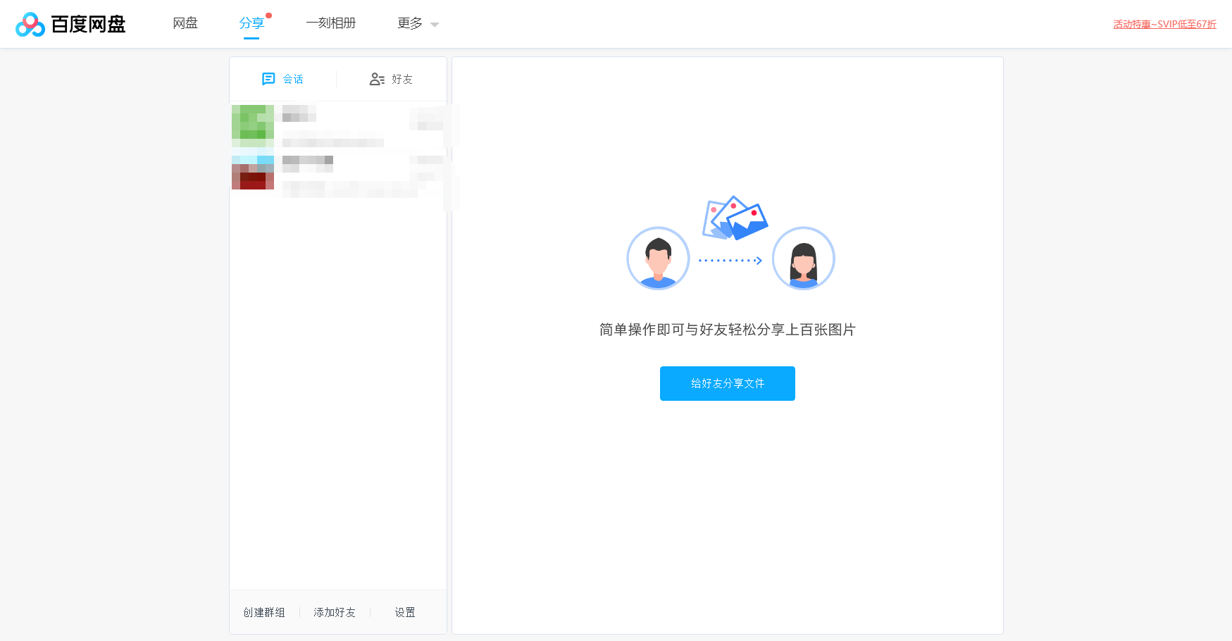Click 添加好友 to add a friend

click(335, 612)
